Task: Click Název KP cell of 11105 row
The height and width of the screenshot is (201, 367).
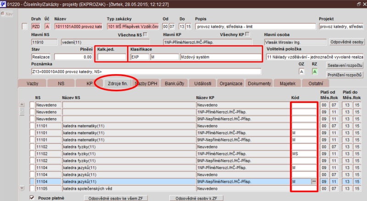Action: tap(243, 188)
